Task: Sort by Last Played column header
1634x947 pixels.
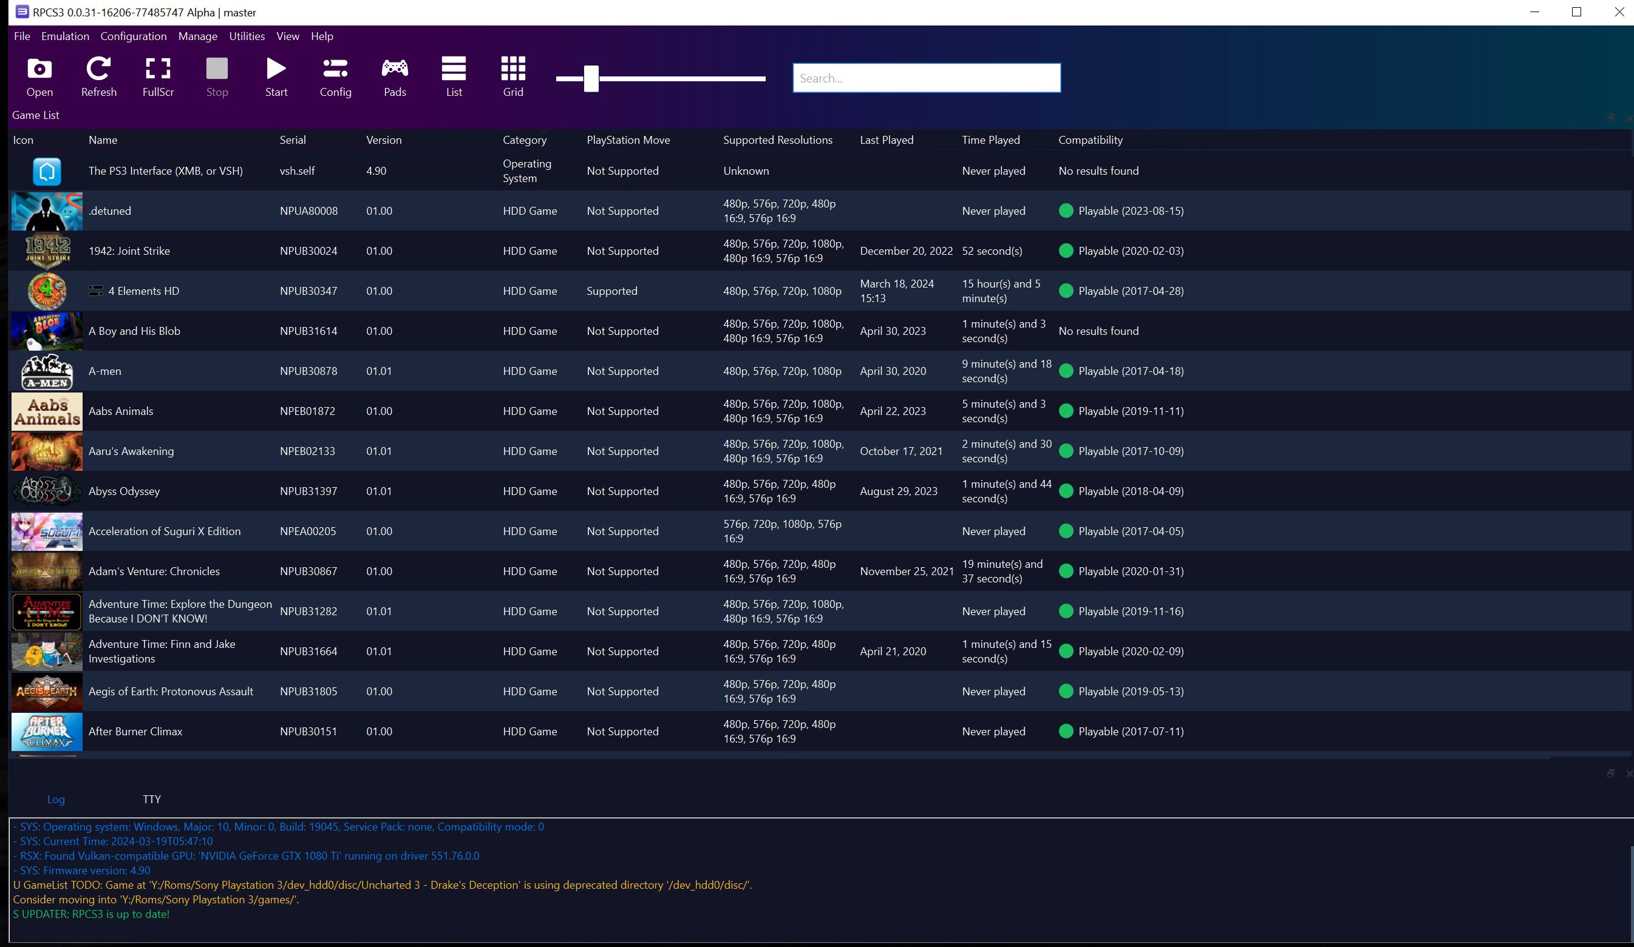Action: point(887,140)
